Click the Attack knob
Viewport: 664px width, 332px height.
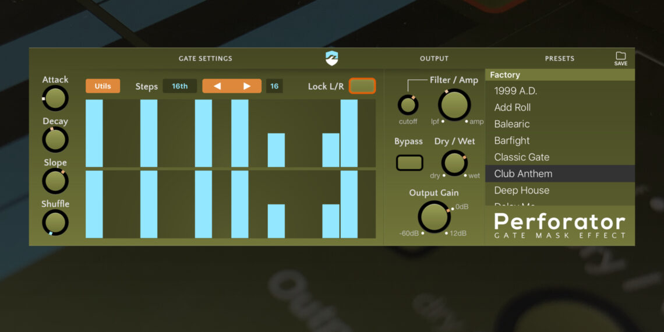coord(55,98)
